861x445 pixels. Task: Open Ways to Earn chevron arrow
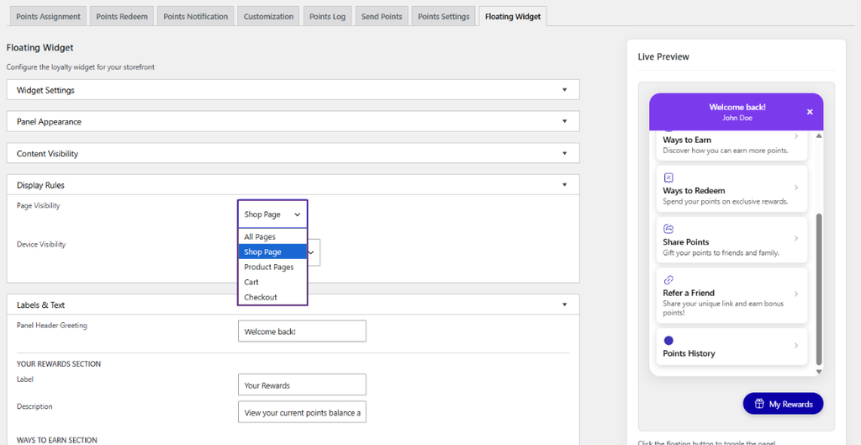coord(796,136)
